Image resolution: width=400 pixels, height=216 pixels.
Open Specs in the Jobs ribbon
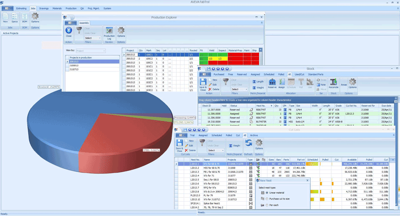[x=15, y=18]
